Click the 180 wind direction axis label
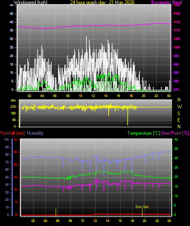 point(13,114)
